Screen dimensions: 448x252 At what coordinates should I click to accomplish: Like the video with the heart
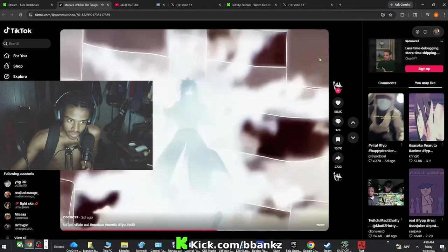pos(338,103)
